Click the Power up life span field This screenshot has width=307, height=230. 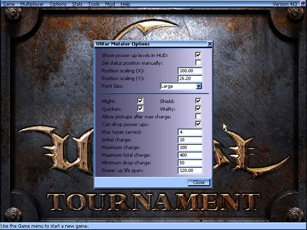190,171
